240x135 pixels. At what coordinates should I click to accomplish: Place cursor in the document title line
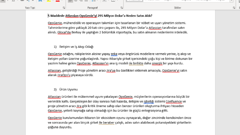100,16
